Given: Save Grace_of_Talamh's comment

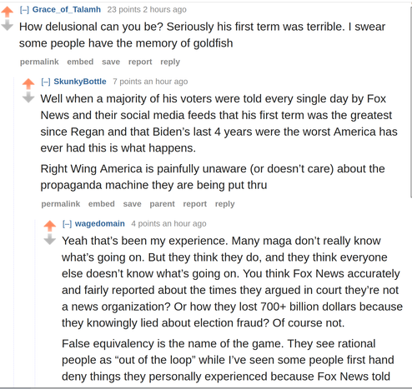Looking at the screenshot, I should (x=111, y=62).
